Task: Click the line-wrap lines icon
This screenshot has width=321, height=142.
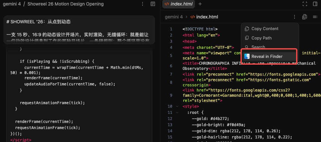Action: (x=315, y=17)
